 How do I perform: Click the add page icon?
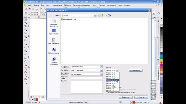[x=31, y=97]
